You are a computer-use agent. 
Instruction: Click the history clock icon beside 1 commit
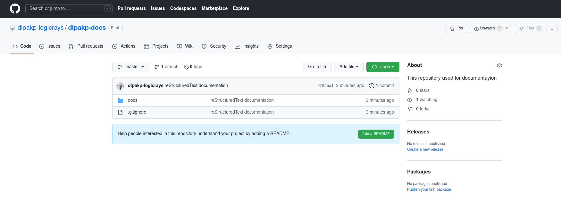point(372,86)
